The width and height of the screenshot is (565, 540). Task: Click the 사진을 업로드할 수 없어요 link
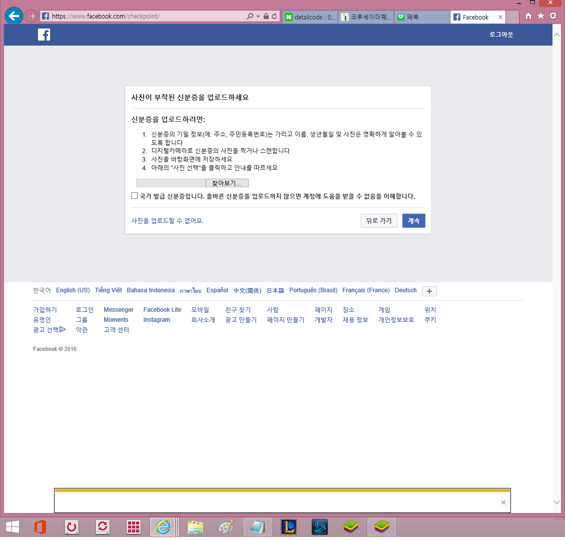click(167, 221)
